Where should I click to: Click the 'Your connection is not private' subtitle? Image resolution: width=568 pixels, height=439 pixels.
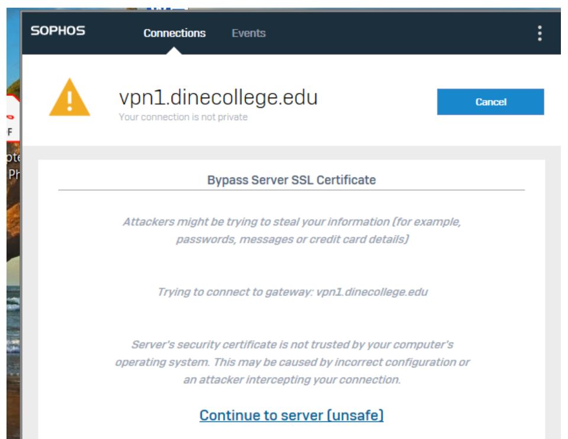(183, 117)
